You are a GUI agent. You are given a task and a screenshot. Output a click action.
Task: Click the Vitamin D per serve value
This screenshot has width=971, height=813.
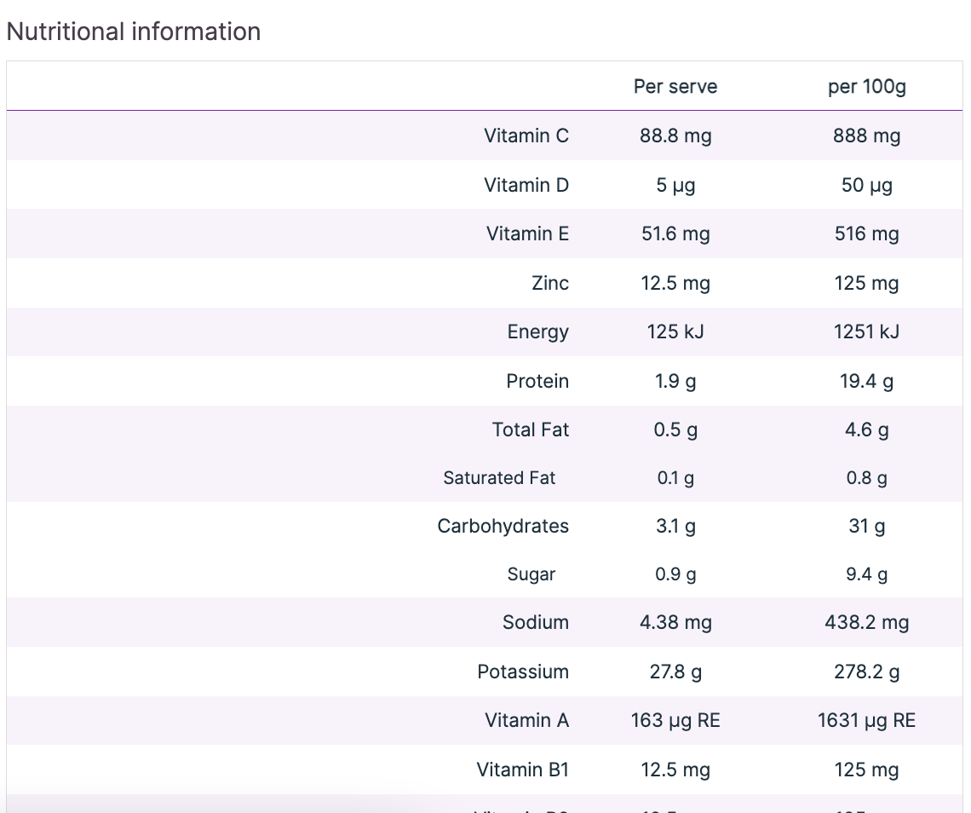(x=675, y=185)
